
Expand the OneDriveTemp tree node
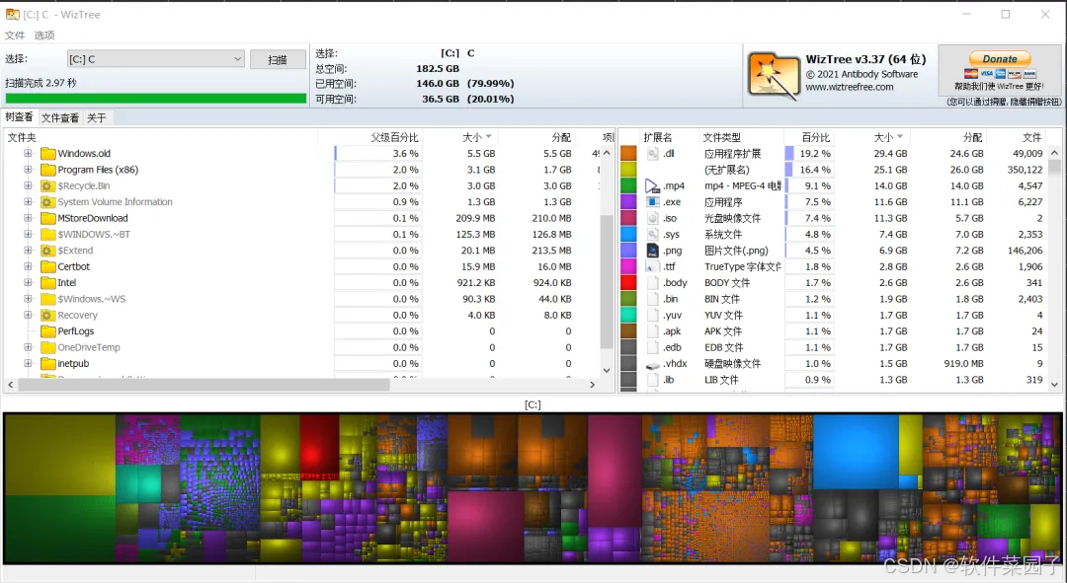click(x=28, y=347)
